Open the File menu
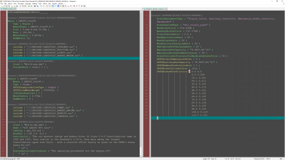Screen dimensions: 285x160 (x=2, y=4)
